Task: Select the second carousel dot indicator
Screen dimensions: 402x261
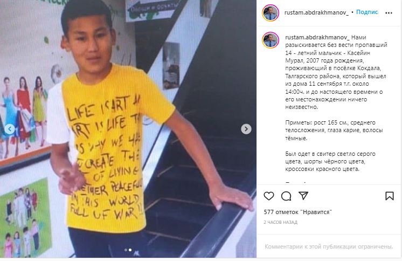Action: (130, 250)
